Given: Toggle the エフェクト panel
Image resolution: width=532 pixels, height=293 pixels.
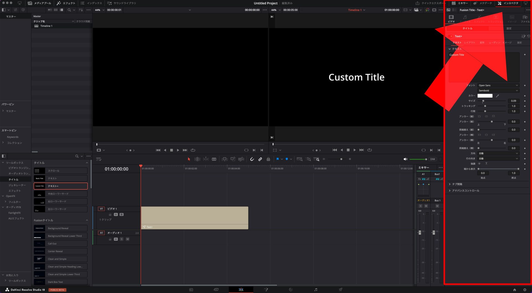Looking at the screenshot, I should click(x=66, y=3).
